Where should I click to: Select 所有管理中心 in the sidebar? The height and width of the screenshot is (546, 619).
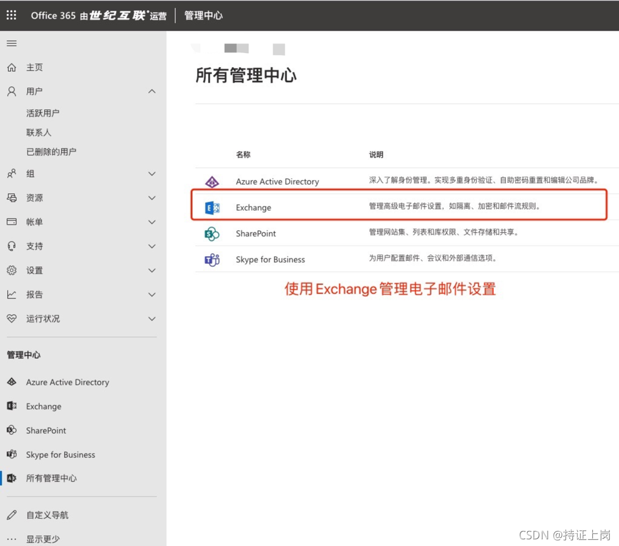51,478
